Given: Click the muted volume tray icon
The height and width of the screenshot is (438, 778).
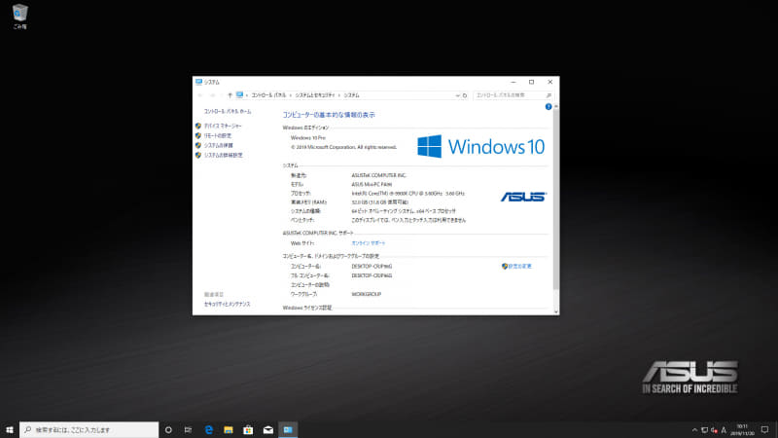Looking at the screenshot, I should (x=714, y=430).
